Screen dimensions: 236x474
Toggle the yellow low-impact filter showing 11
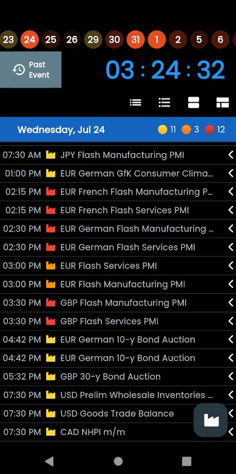(167, 129)
